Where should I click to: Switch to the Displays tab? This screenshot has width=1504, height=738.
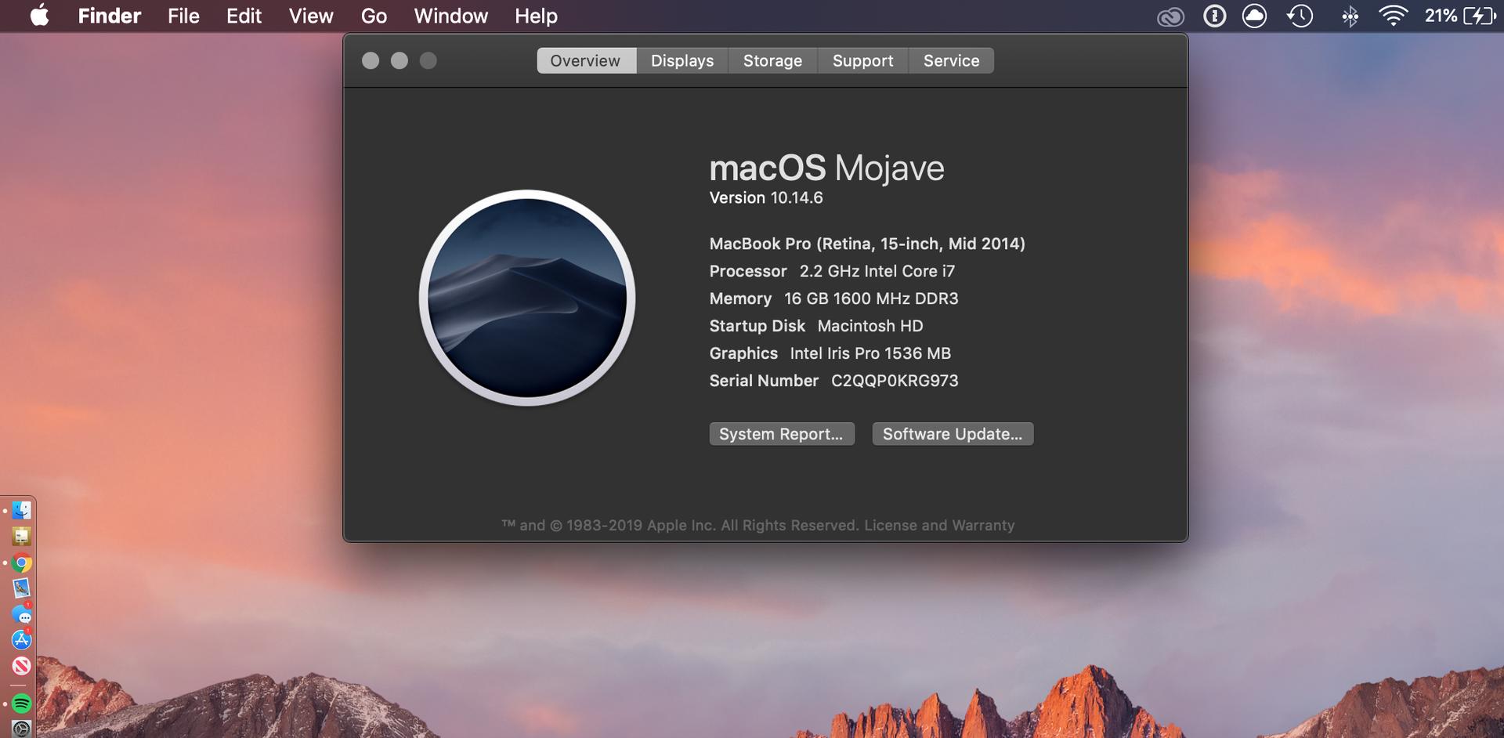(x=682, y=60)
